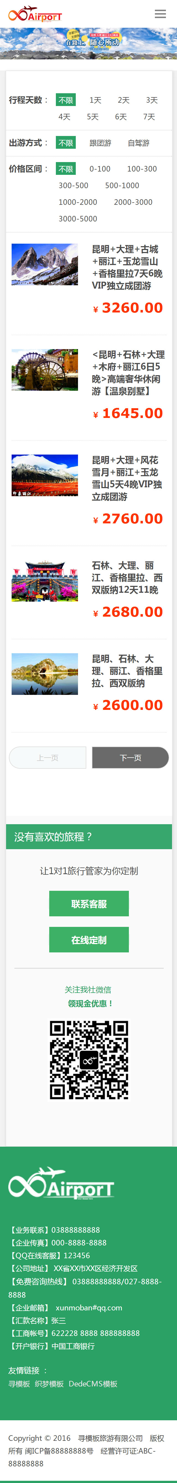Click the Airport logo in header
The height and width of the screenshot is (1483, 177).
[35, 14]
